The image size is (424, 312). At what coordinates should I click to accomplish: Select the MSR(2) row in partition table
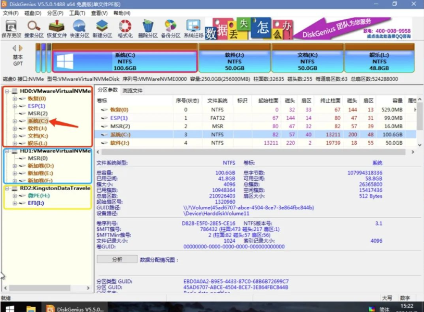click(x=256, y=126)
